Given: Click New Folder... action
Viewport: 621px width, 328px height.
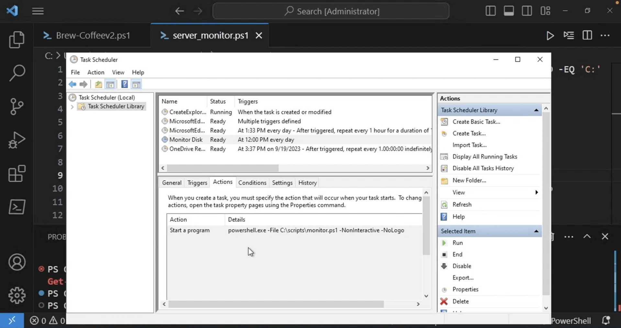Looking at the screenshot, I should (x=469, y=180).
